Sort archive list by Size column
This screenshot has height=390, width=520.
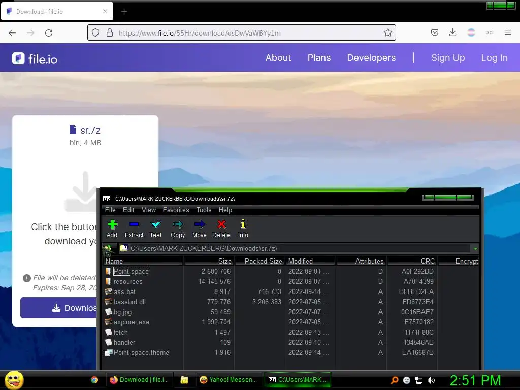(209, 261)
